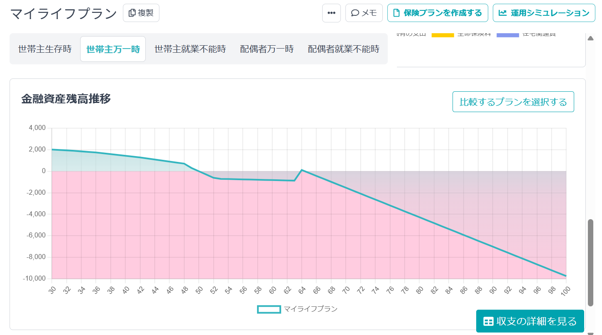Click the chart icon on 運用シミュレーション
The image size is (602, 335).
(x=502, y=13)
